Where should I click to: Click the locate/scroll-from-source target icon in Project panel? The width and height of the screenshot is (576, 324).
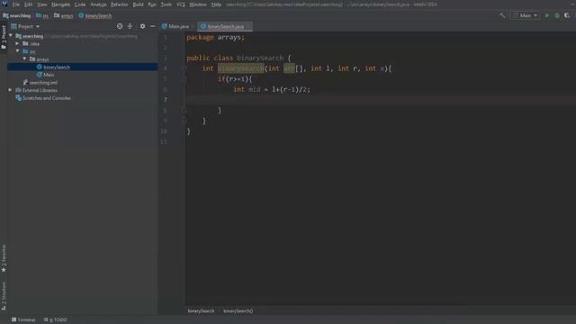click(120, 26)
